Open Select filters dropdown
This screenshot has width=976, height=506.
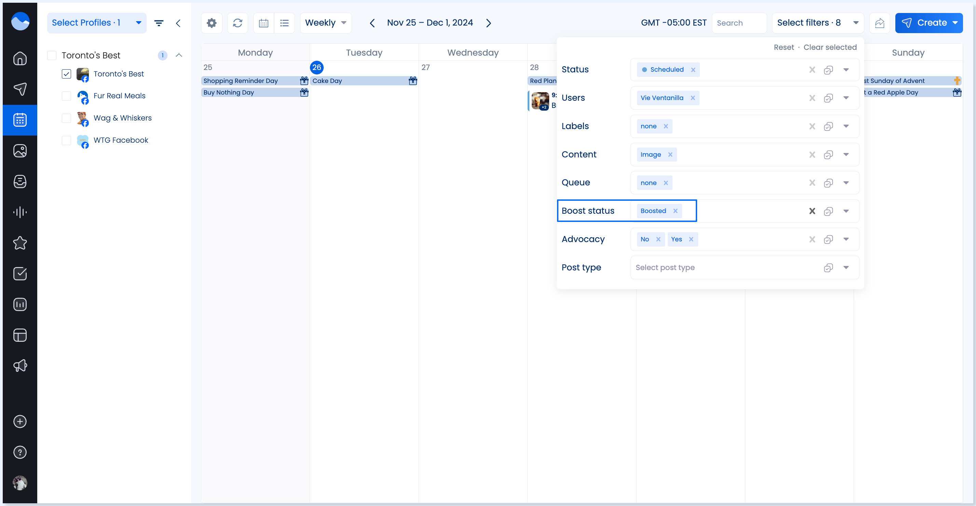[818, 23]
